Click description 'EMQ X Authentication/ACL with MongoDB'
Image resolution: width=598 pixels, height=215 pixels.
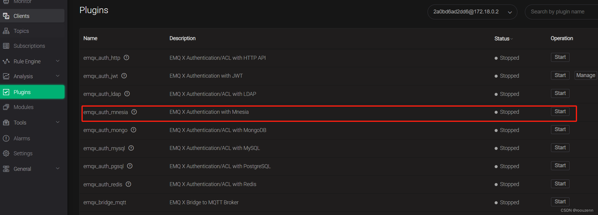[218, 130]
